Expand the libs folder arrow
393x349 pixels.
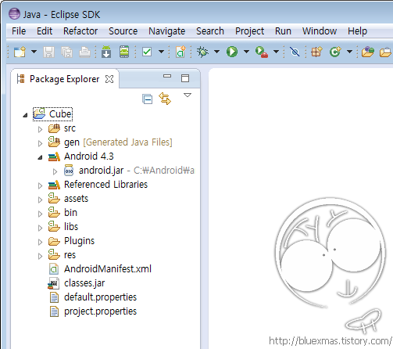coord(40,228)
